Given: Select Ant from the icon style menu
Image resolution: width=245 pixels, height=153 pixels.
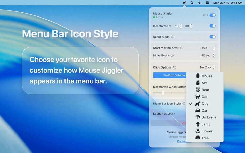Looking at the screenshot, I should [205, 83].
